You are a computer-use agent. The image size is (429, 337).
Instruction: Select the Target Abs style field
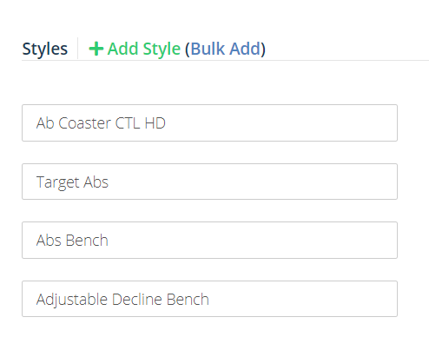pyautogui.click(x=209, y=182)
